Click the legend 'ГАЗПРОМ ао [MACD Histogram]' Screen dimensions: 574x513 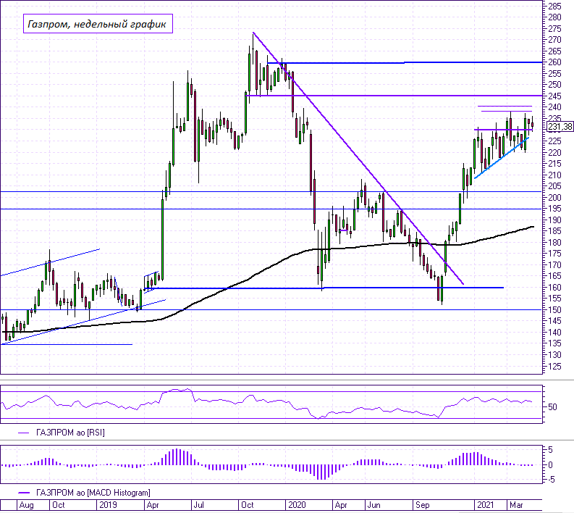pos(93,493)
